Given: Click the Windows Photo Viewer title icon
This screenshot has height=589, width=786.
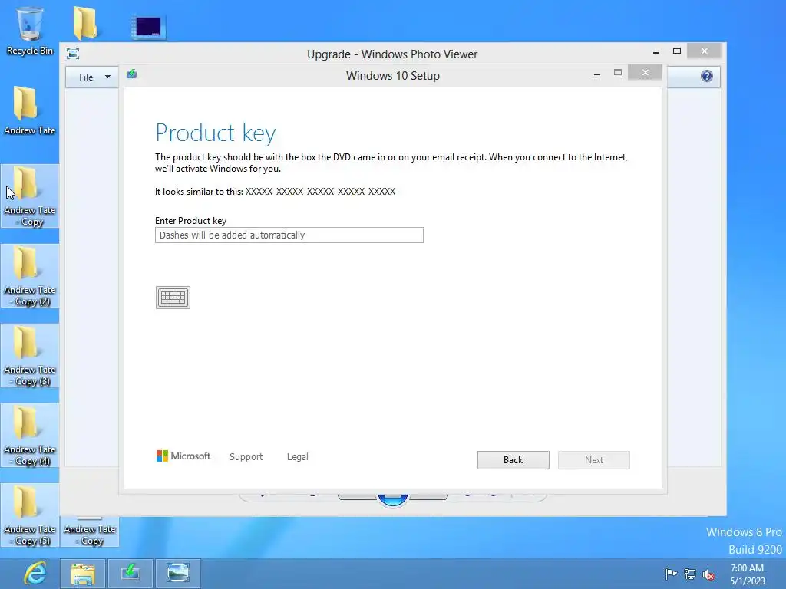Looking at the screenshot, I should point(73,54).
